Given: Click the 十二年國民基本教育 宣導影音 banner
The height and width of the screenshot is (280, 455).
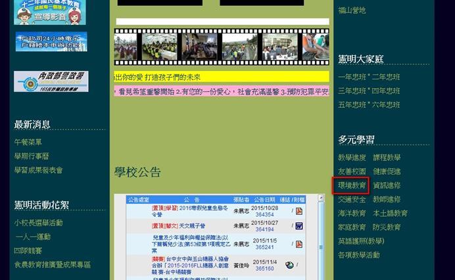Looking at the screenshot, I should tap(50, 12).
